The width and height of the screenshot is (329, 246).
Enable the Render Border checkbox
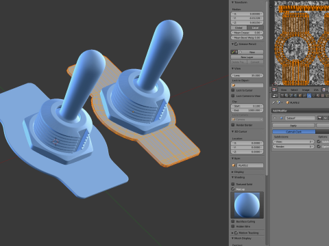[233, 125]
